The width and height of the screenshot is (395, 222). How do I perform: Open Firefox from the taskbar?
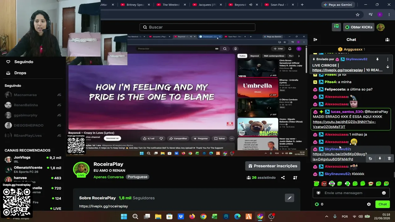pos(192,216)
